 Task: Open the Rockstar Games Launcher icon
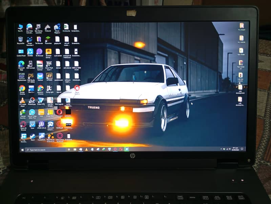pyautogui.click(x=48, y=52)
